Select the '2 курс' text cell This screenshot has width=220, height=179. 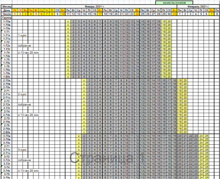coord(22,94)
